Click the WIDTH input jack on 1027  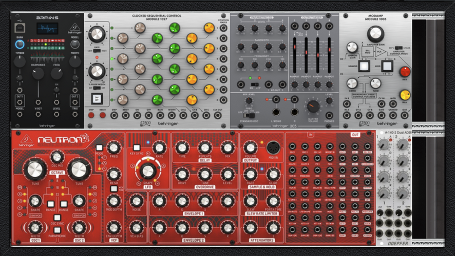click(172, 115)
